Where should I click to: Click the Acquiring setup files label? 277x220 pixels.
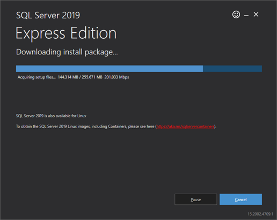(37, 77)
